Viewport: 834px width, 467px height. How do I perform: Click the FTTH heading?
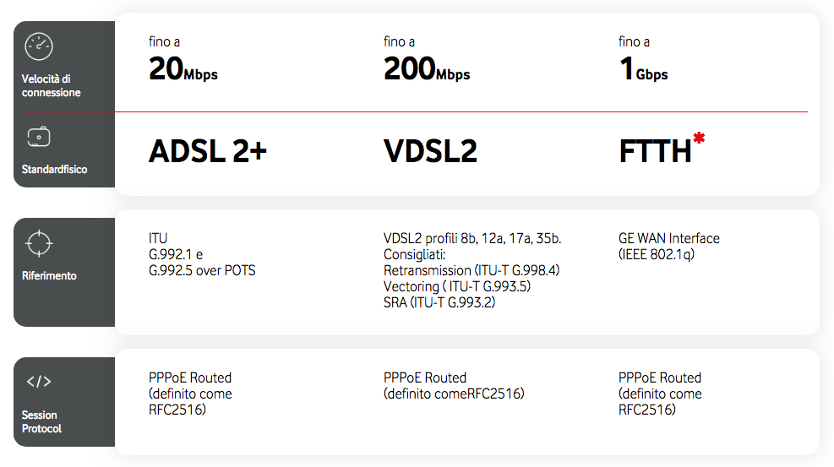[655, 151]
